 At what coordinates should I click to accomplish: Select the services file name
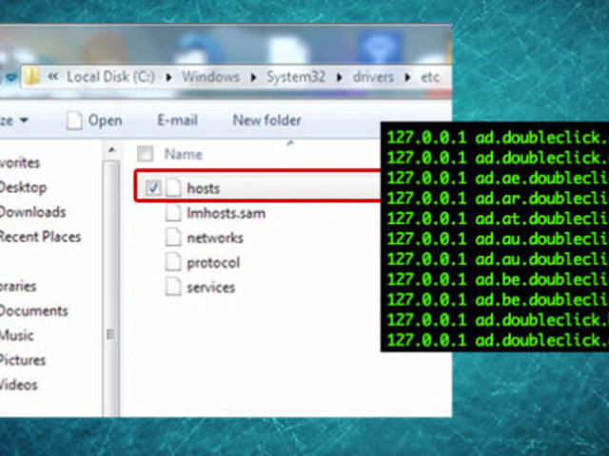[211, 288]
